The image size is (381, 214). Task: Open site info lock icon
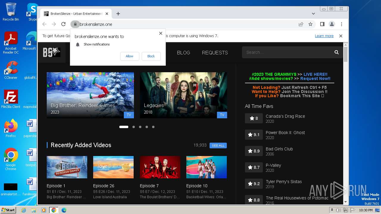75,24
